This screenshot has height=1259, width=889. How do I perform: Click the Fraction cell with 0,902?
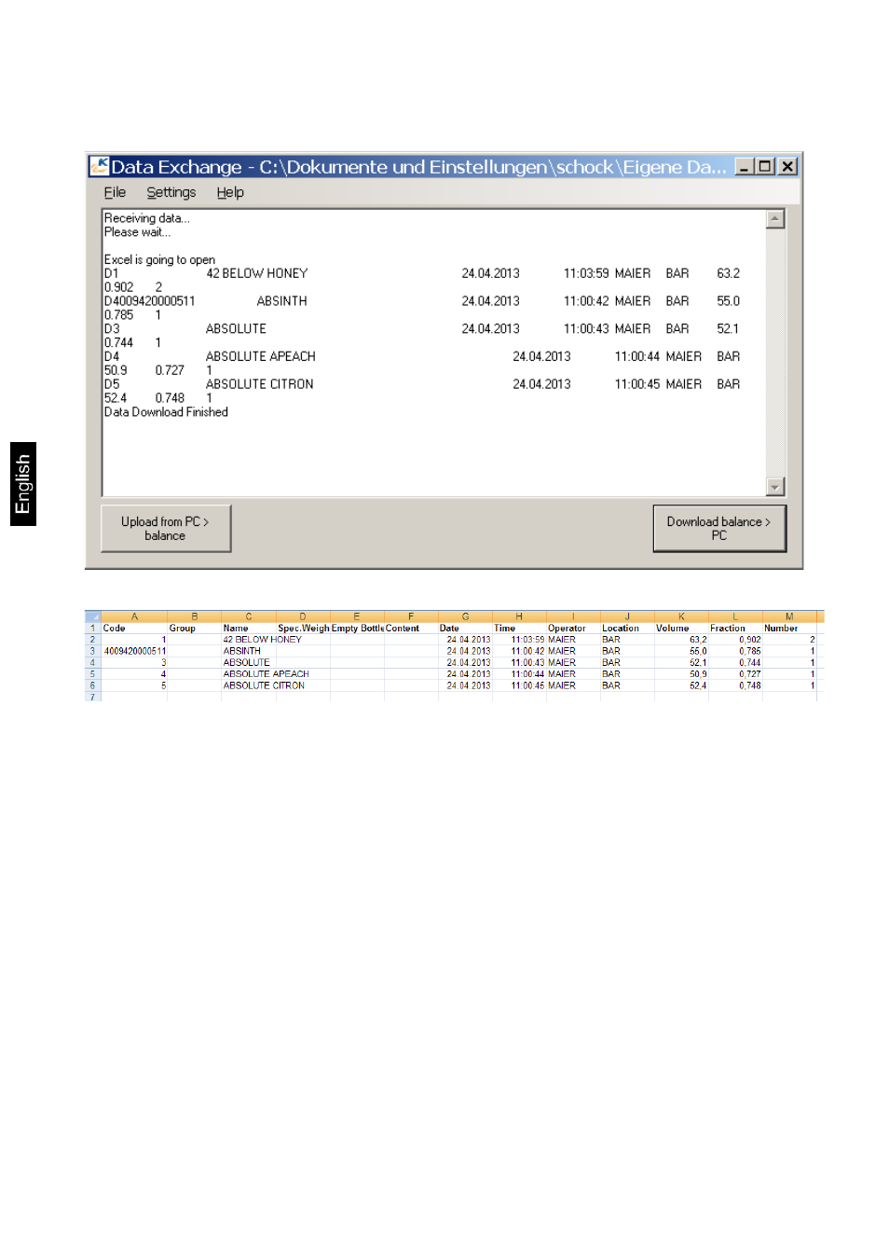tap(748, 640)
